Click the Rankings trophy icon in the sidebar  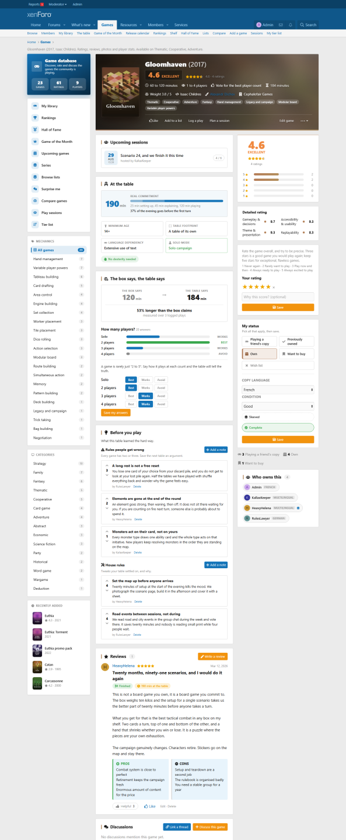point(36,118)
